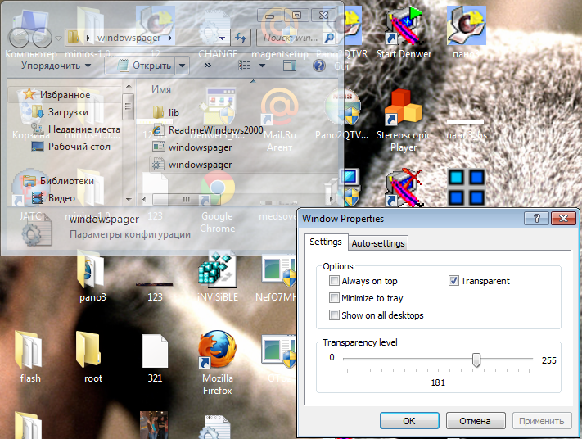
Task: Select the Pano2QTV... installer icon
Action: coord(342,113)
